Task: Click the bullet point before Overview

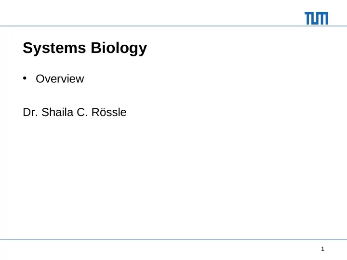Action: pos(25,78)
